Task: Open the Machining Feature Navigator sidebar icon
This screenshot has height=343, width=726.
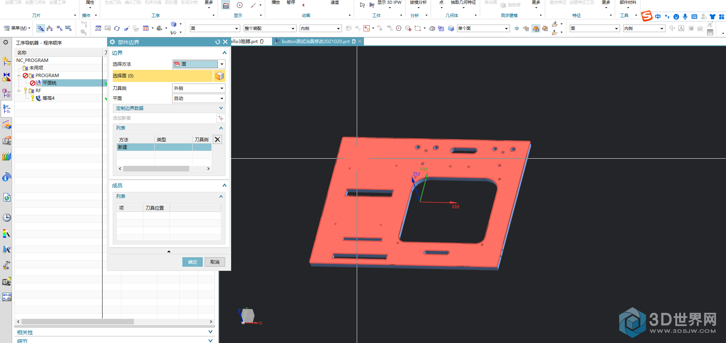Action: pyautogui.click(x=6, y=125)
